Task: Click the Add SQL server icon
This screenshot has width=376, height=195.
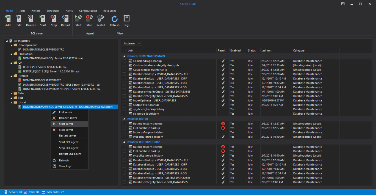Action: [8, 18]
